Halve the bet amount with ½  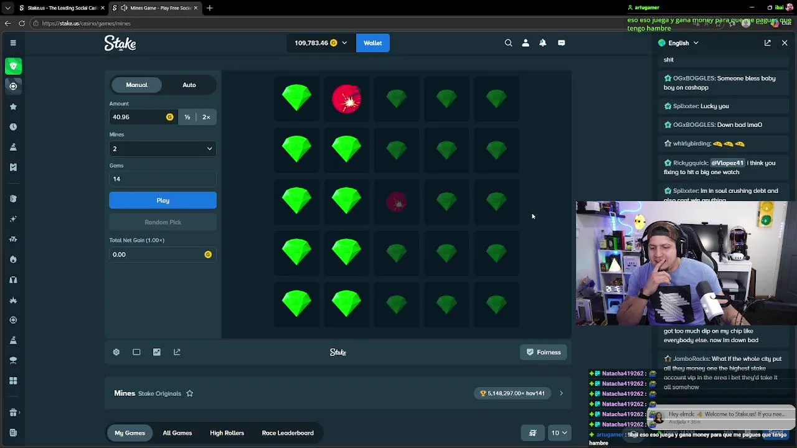coord(187,117)
